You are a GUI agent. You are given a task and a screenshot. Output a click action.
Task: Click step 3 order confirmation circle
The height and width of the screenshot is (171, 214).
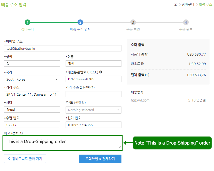tap(133, 23)
